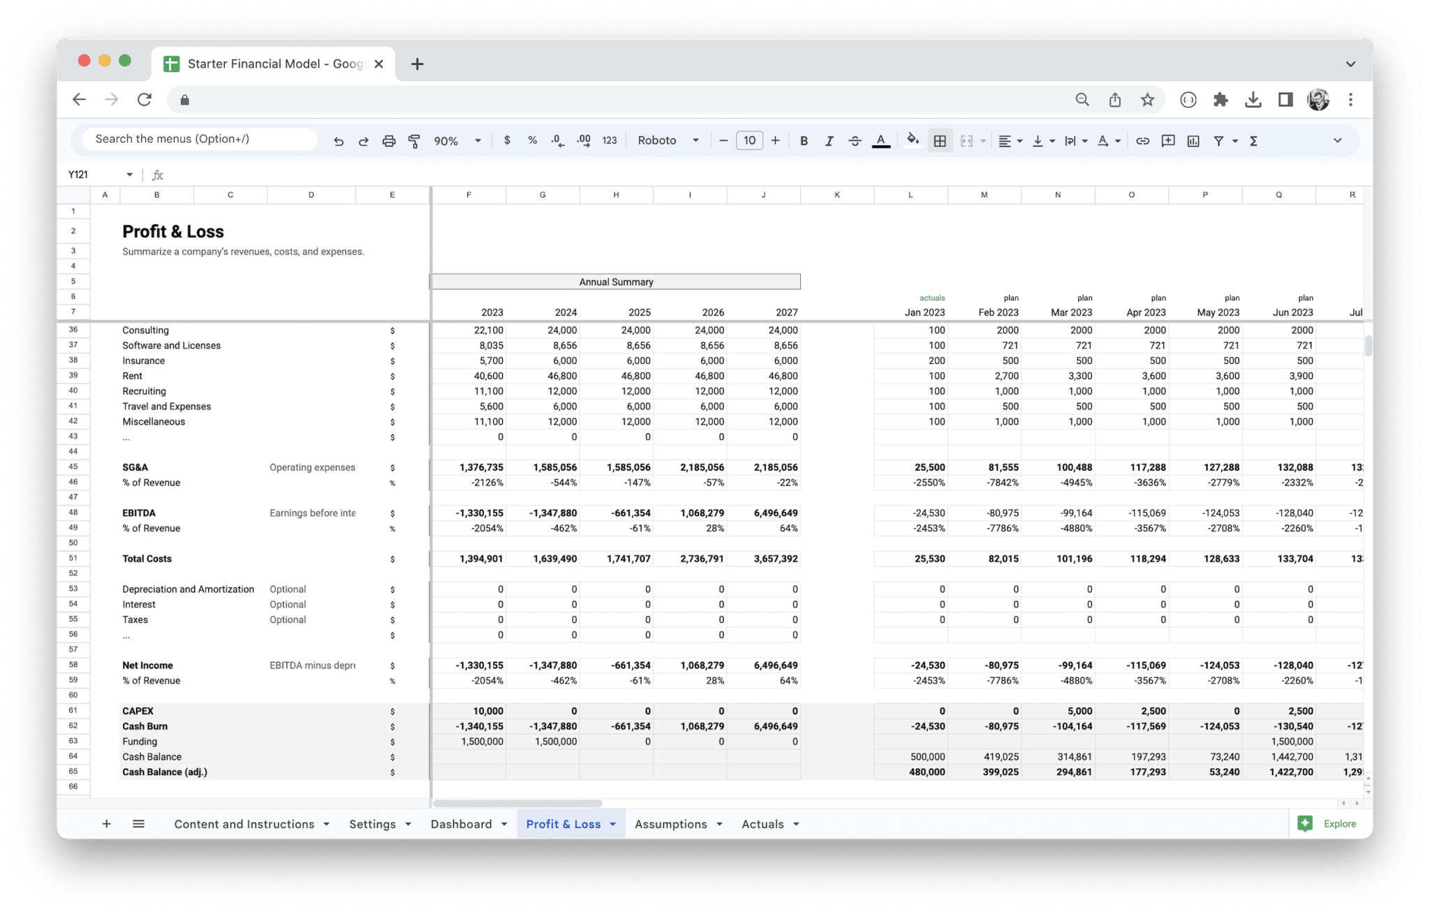The height and width of the screenshot is (914, 1430).
Task: Format selection as percent
Action: (532, 140)
